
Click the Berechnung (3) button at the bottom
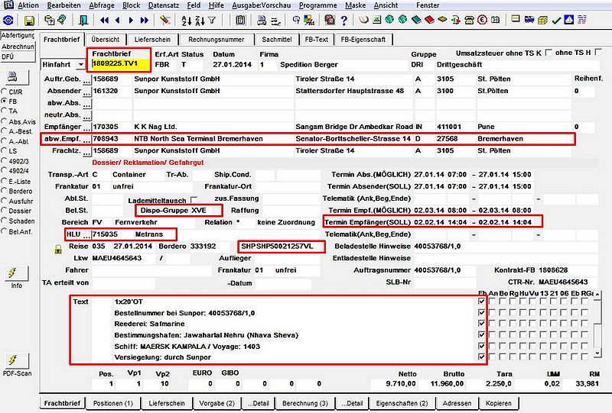click(305, 403)
